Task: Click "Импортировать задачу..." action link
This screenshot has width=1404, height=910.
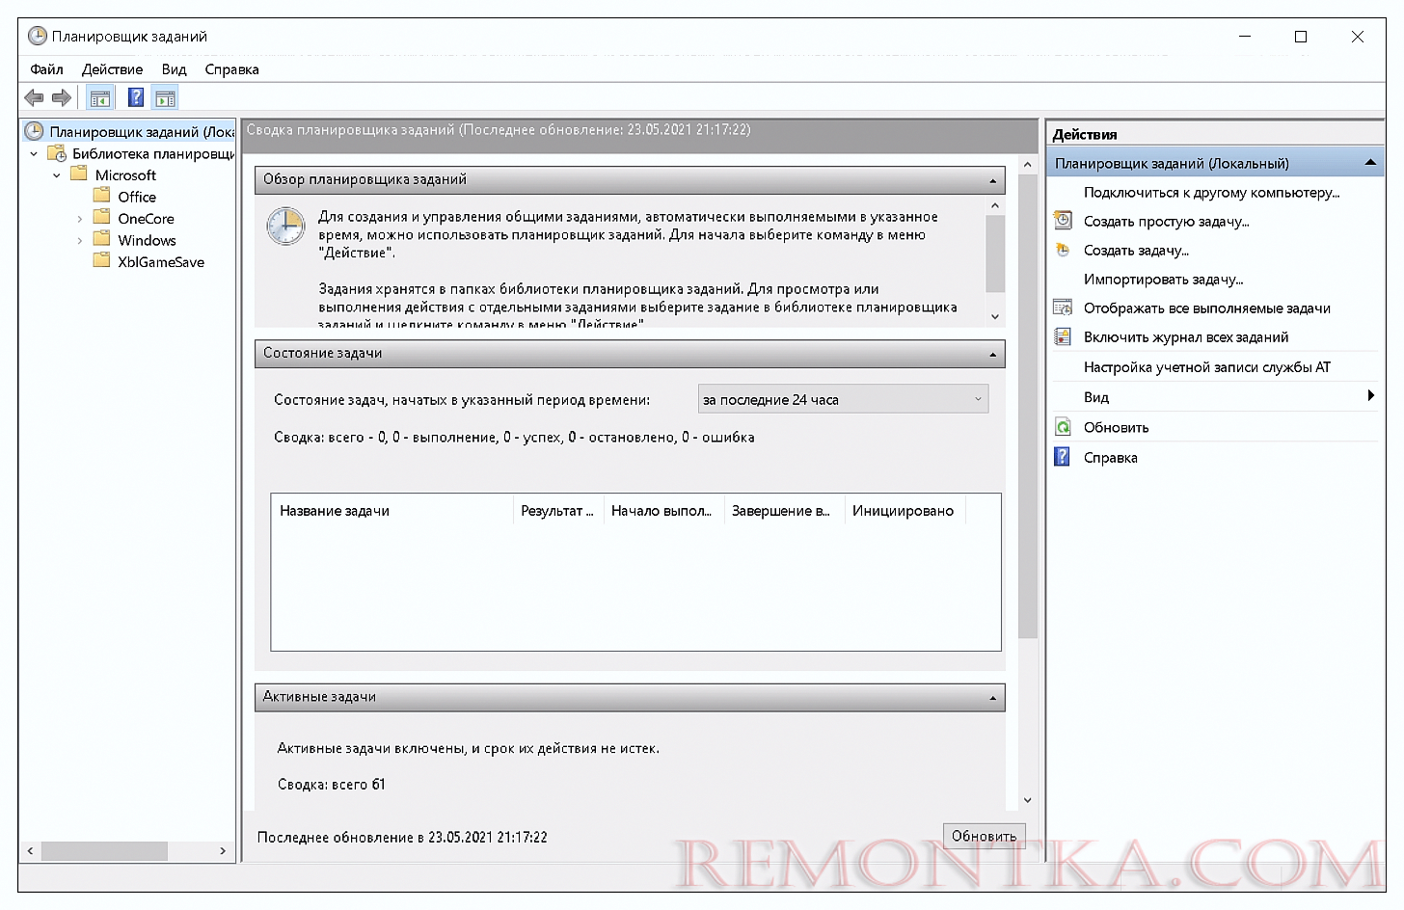Action: click(x=1163, y=280)
